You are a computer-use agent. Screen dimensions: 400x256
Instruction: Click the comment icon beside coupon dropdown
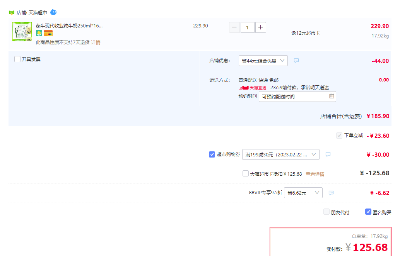[328, 154]
